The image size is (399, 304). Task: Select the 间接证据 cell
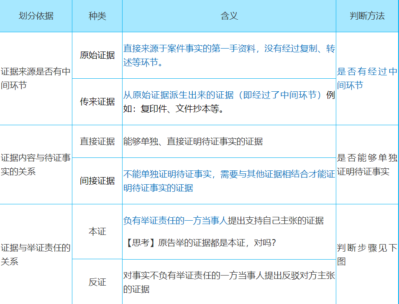tap(97, 181)
